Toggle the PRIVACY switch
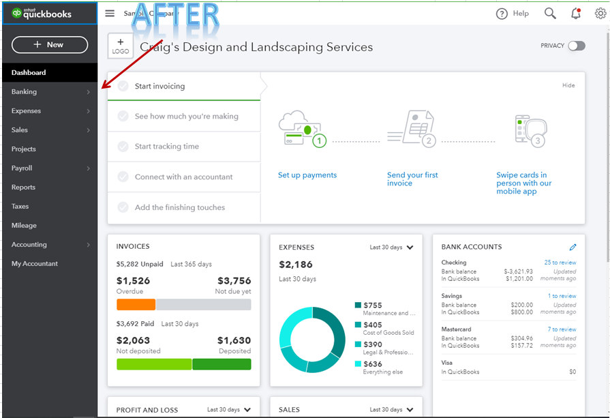Viewport: 610px width, 418px height. tap(577, 46)
